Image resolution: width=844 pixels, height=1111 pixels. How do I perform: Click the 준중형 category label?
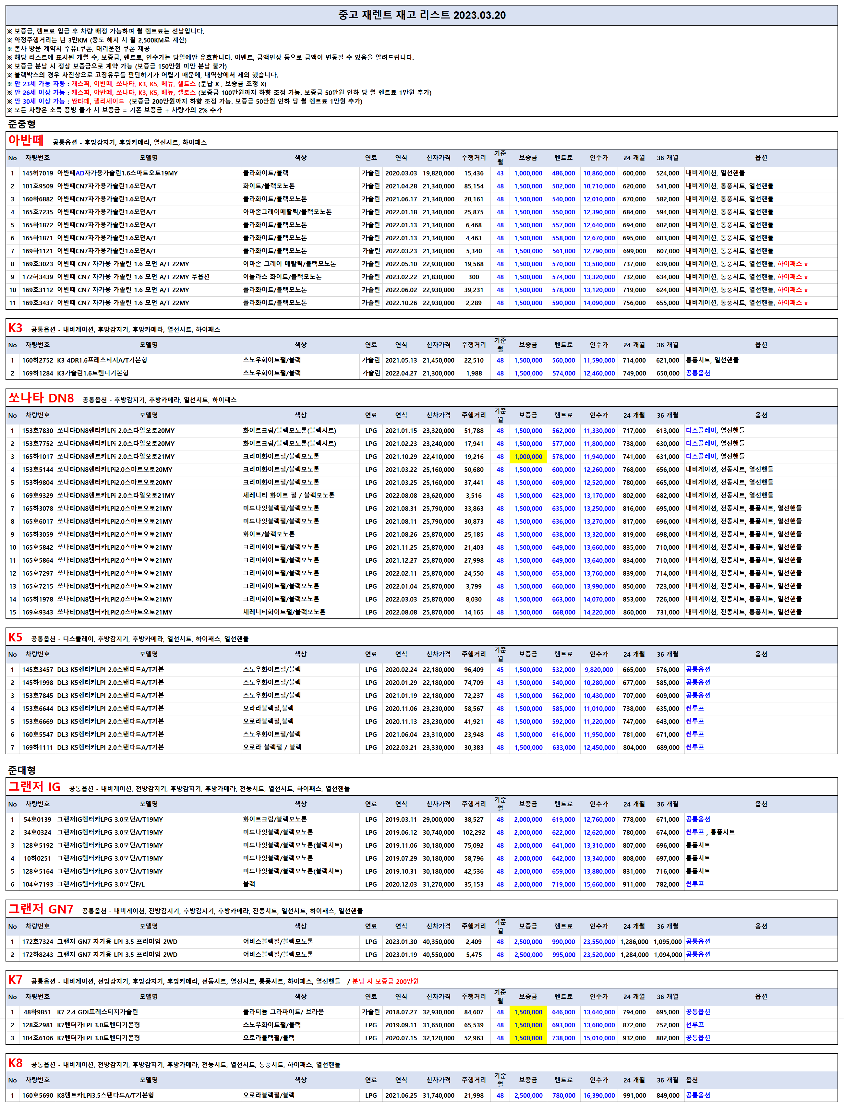22,124
